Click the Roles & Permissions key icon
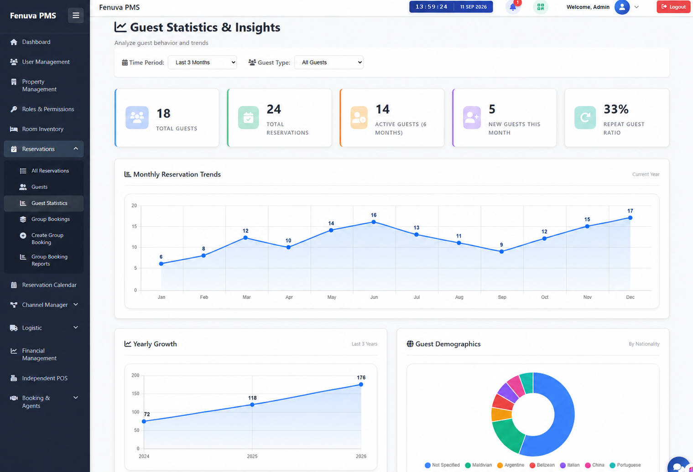Image resolution: width=693 pixels, height=472 pixels. 14,109
